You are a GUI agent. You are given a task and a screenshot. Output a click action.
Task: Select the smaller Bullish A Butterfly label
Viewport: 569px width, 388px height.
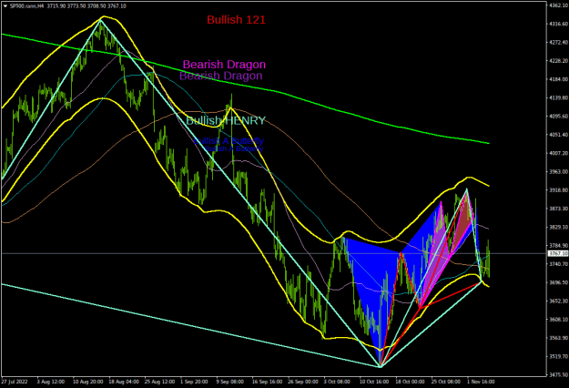(234, 148)
